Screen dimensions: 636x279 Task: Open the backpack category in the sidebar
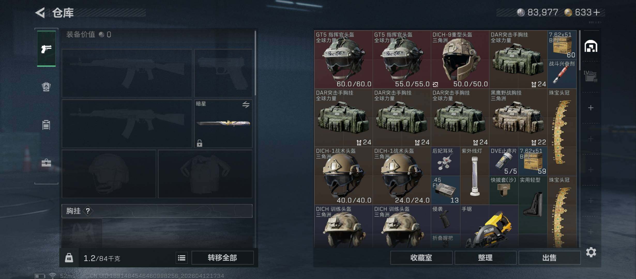(46, 87)
